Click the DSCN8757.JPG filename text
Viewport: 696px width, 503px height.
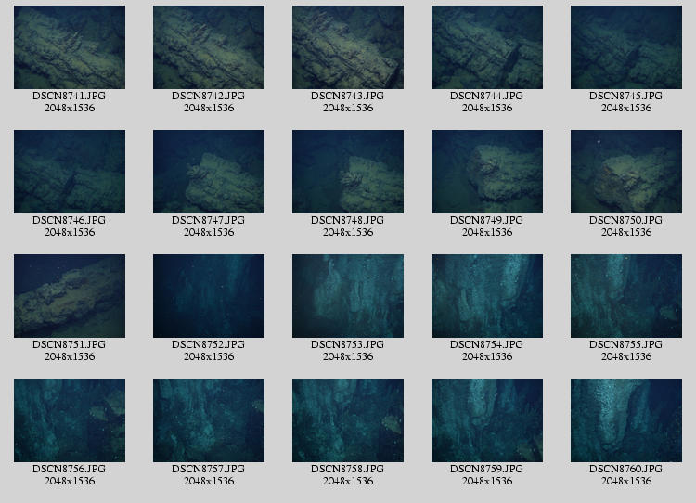(208, 470)
